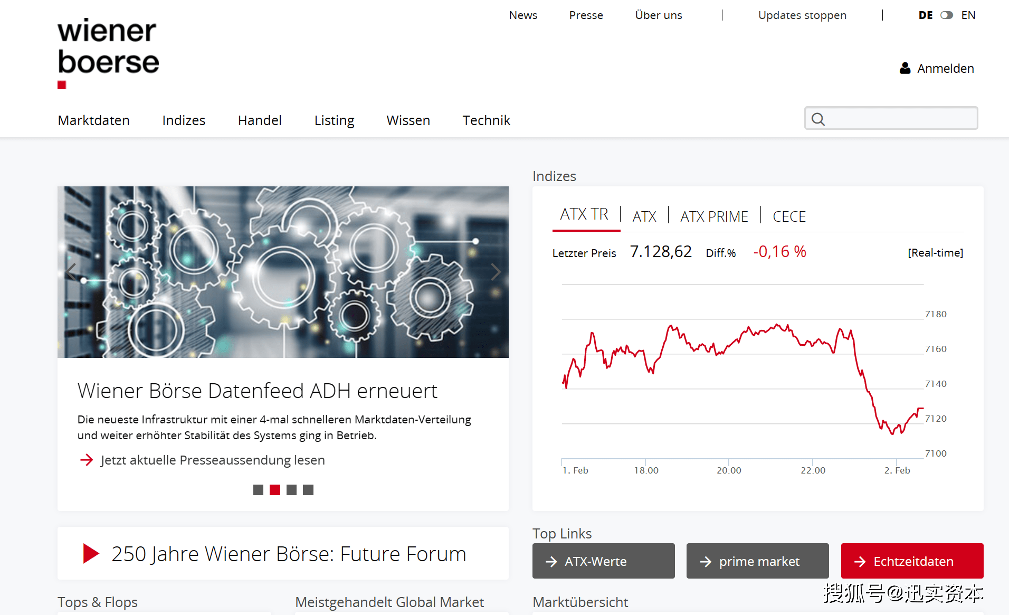Open the Presse link
1009x615 pixels.
pyautogui.click(x=586, y=15)
